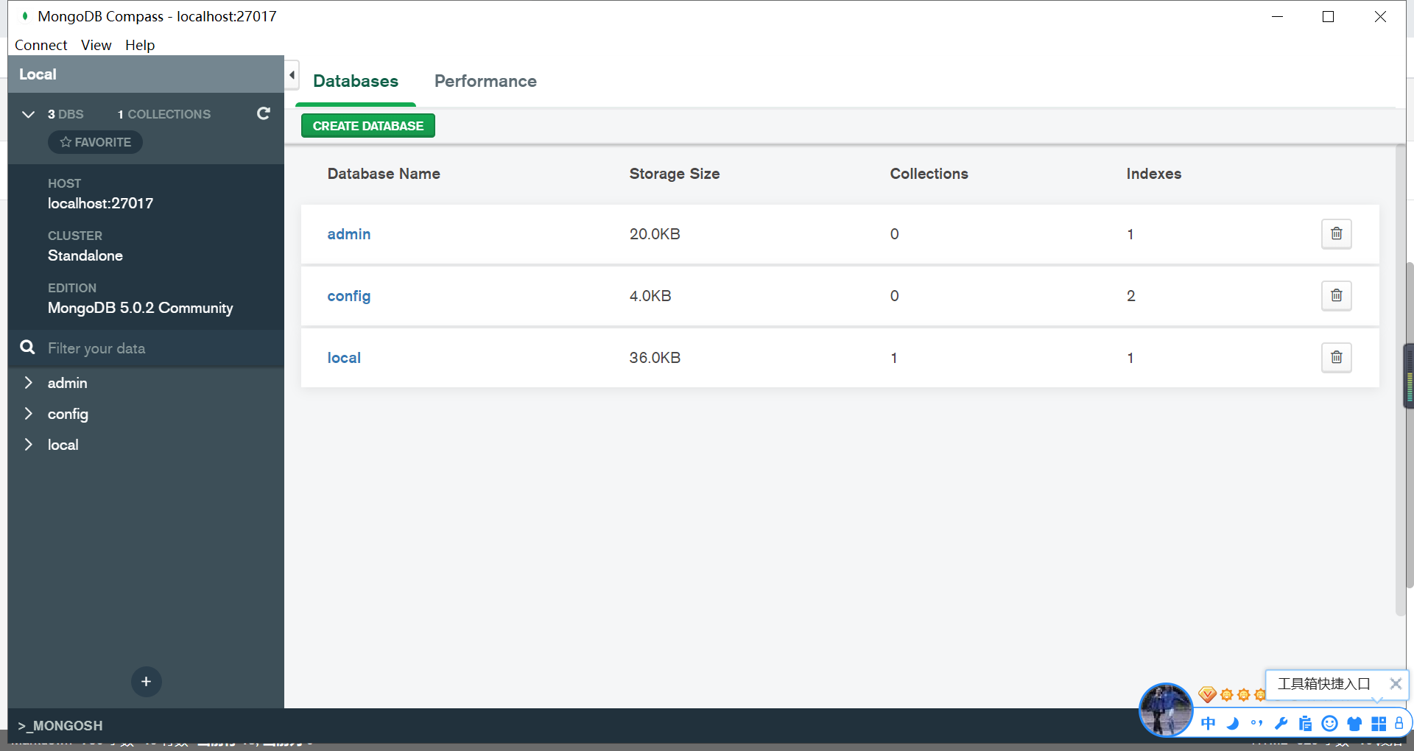This screenshot has height=751, width=1414.
Task: Select local in the sidebar tree
Action: click(63, 445)
